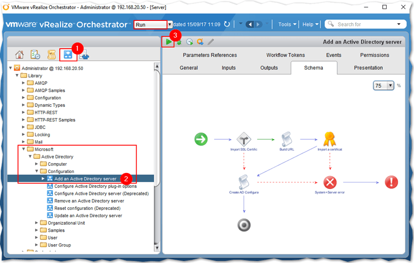Open the scheduled tasks view icon
This screenshot has width=414, height=263.
(x=35, y=55)
